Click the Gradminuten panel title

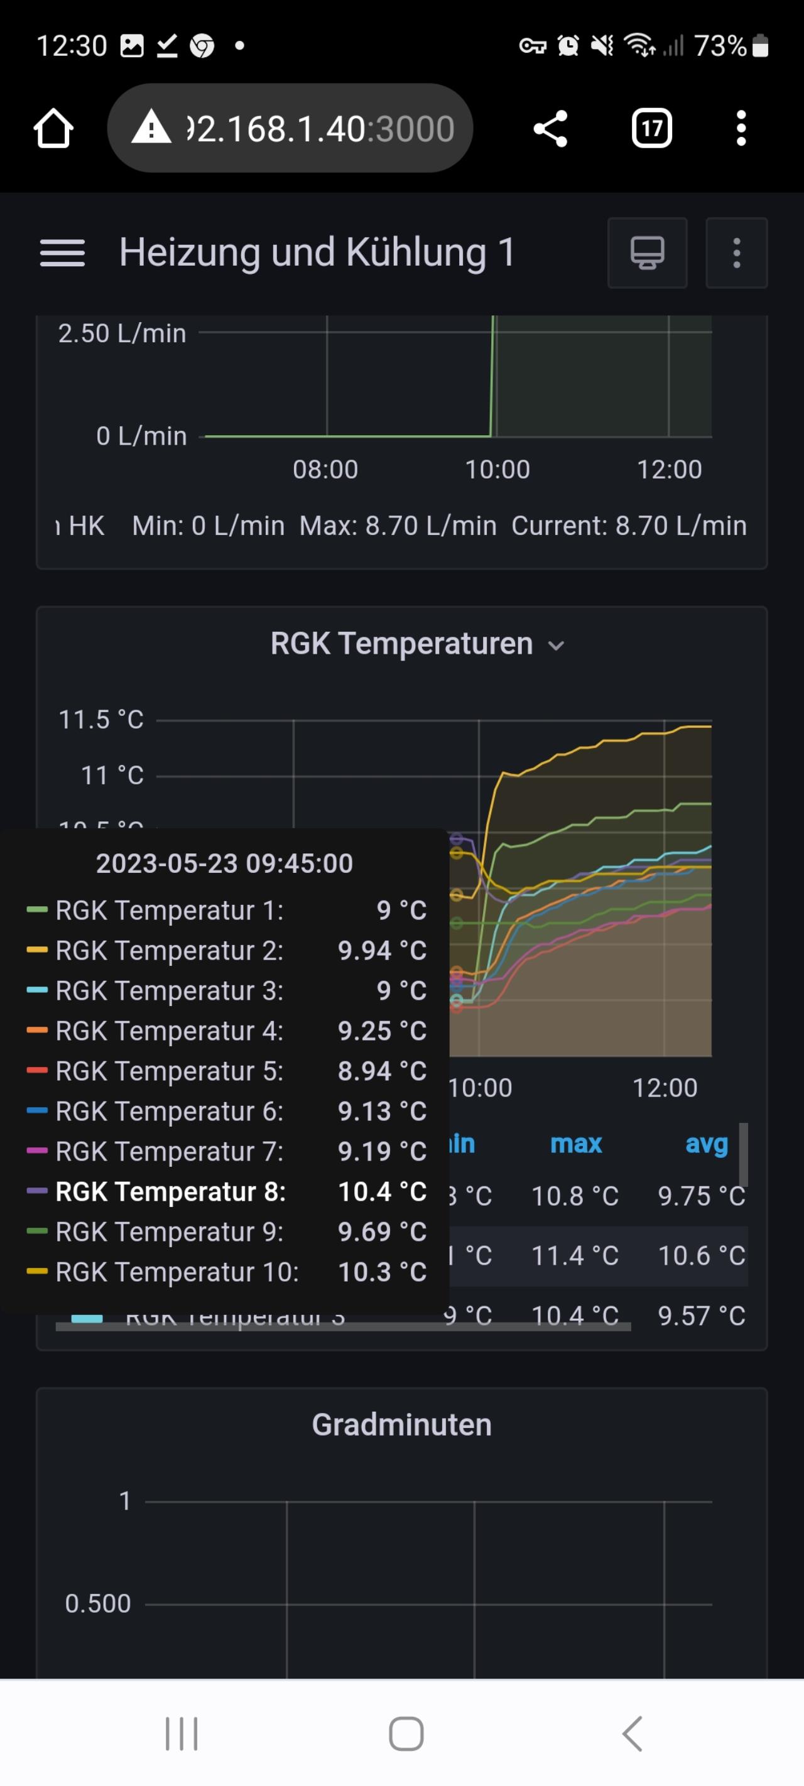click(401, 1425)
